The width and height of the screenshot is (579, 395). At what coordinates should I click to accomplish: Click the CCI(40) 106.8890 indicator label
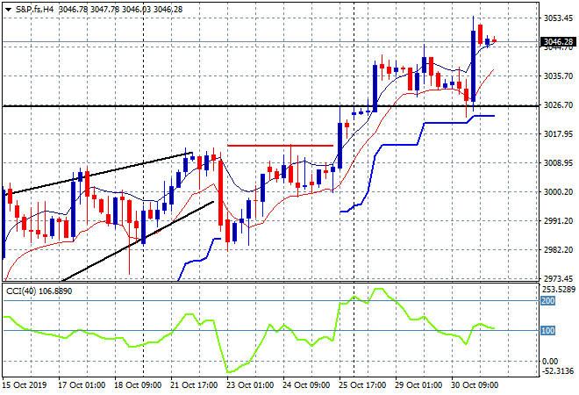point(39,291)
